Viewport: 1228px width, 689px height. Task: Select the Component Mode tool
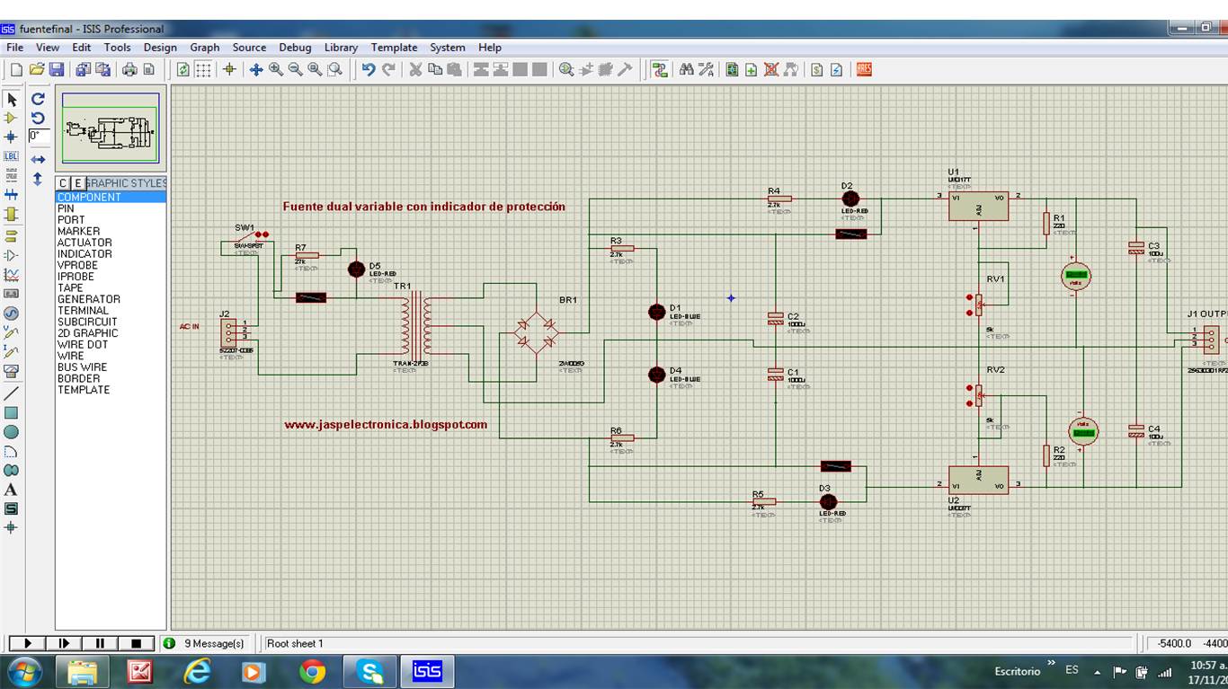click(x=12, y=119)
